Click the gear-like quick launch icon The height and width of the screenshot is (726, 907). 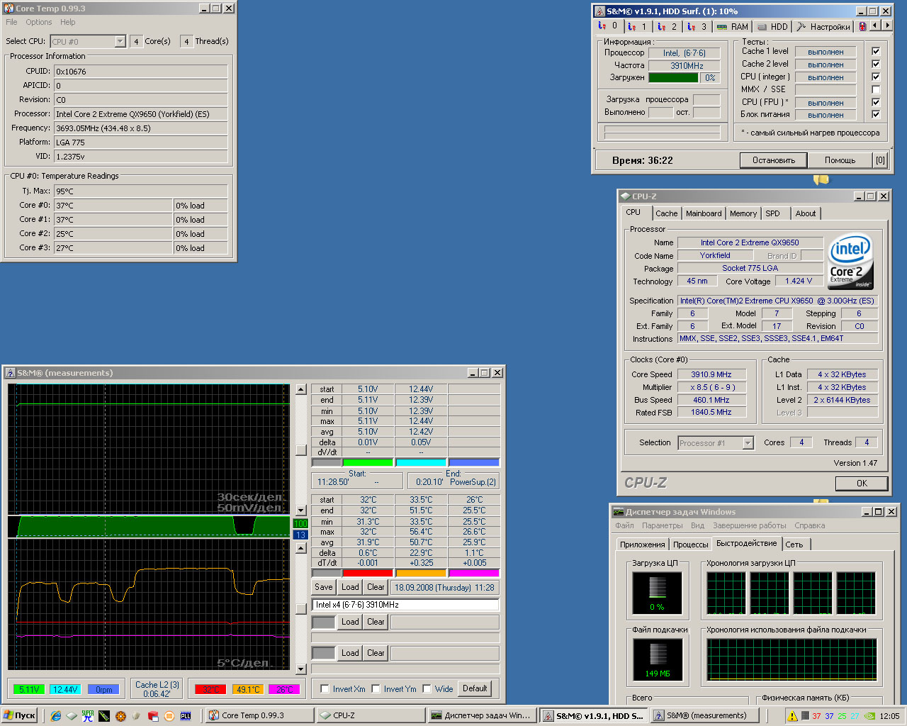point(120,716)
